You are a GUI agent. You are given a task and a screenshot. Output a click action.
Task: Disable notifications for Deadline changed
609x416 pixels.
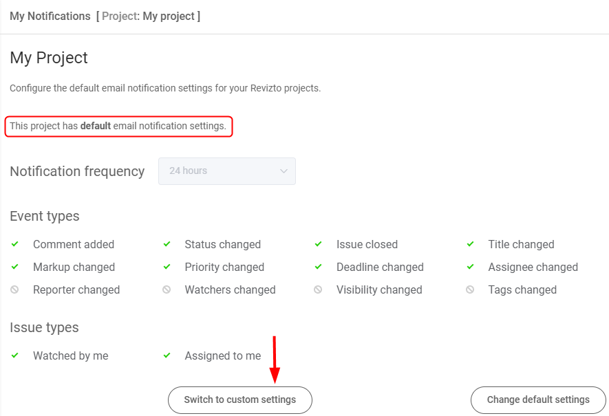[318, 267]
